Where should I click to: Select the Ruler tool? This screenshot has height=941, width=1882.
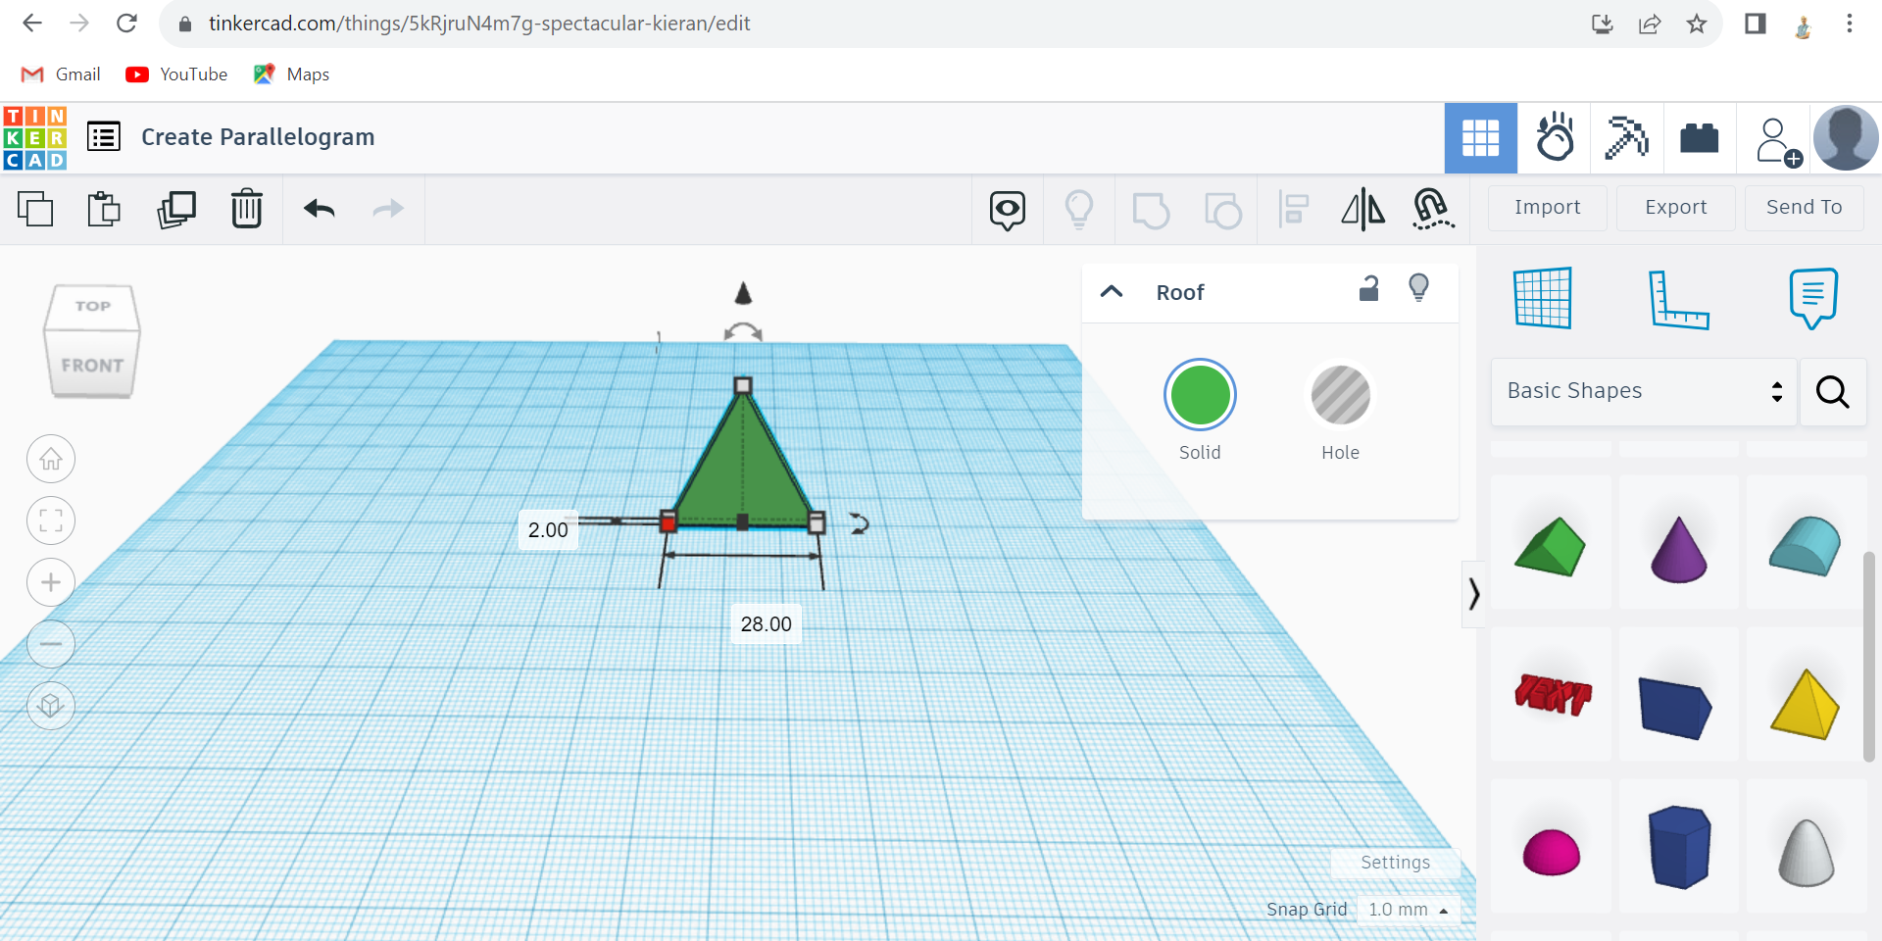pyautogui.click(x=1680, y=299)
